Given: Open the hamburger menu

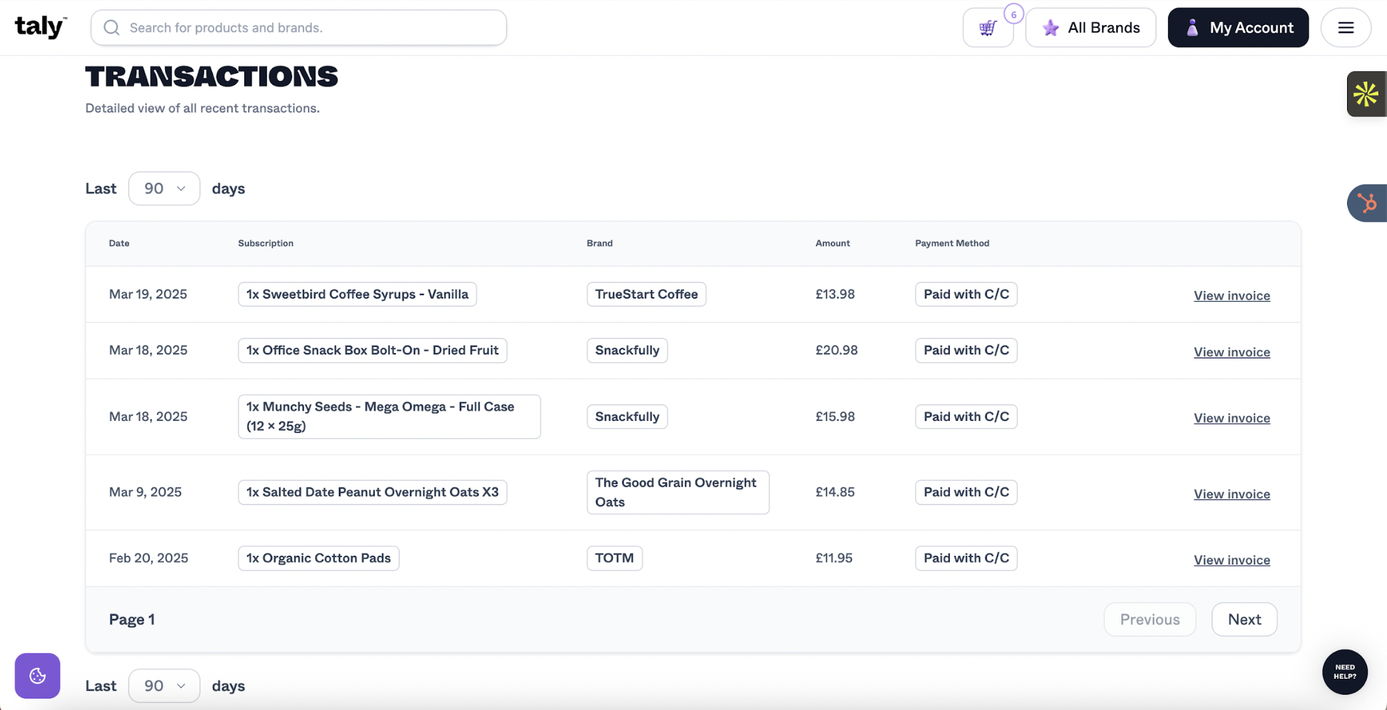Looking at the screenshot, I should coord(1345,28).
